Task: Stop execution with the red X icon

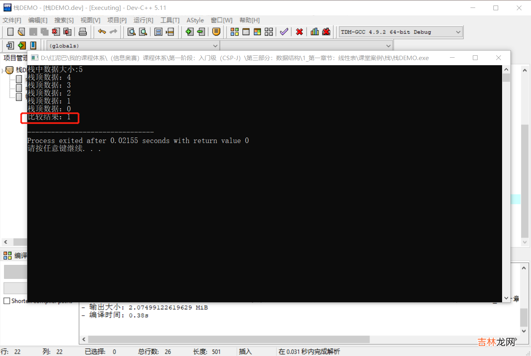Action: tap(300, 32)
